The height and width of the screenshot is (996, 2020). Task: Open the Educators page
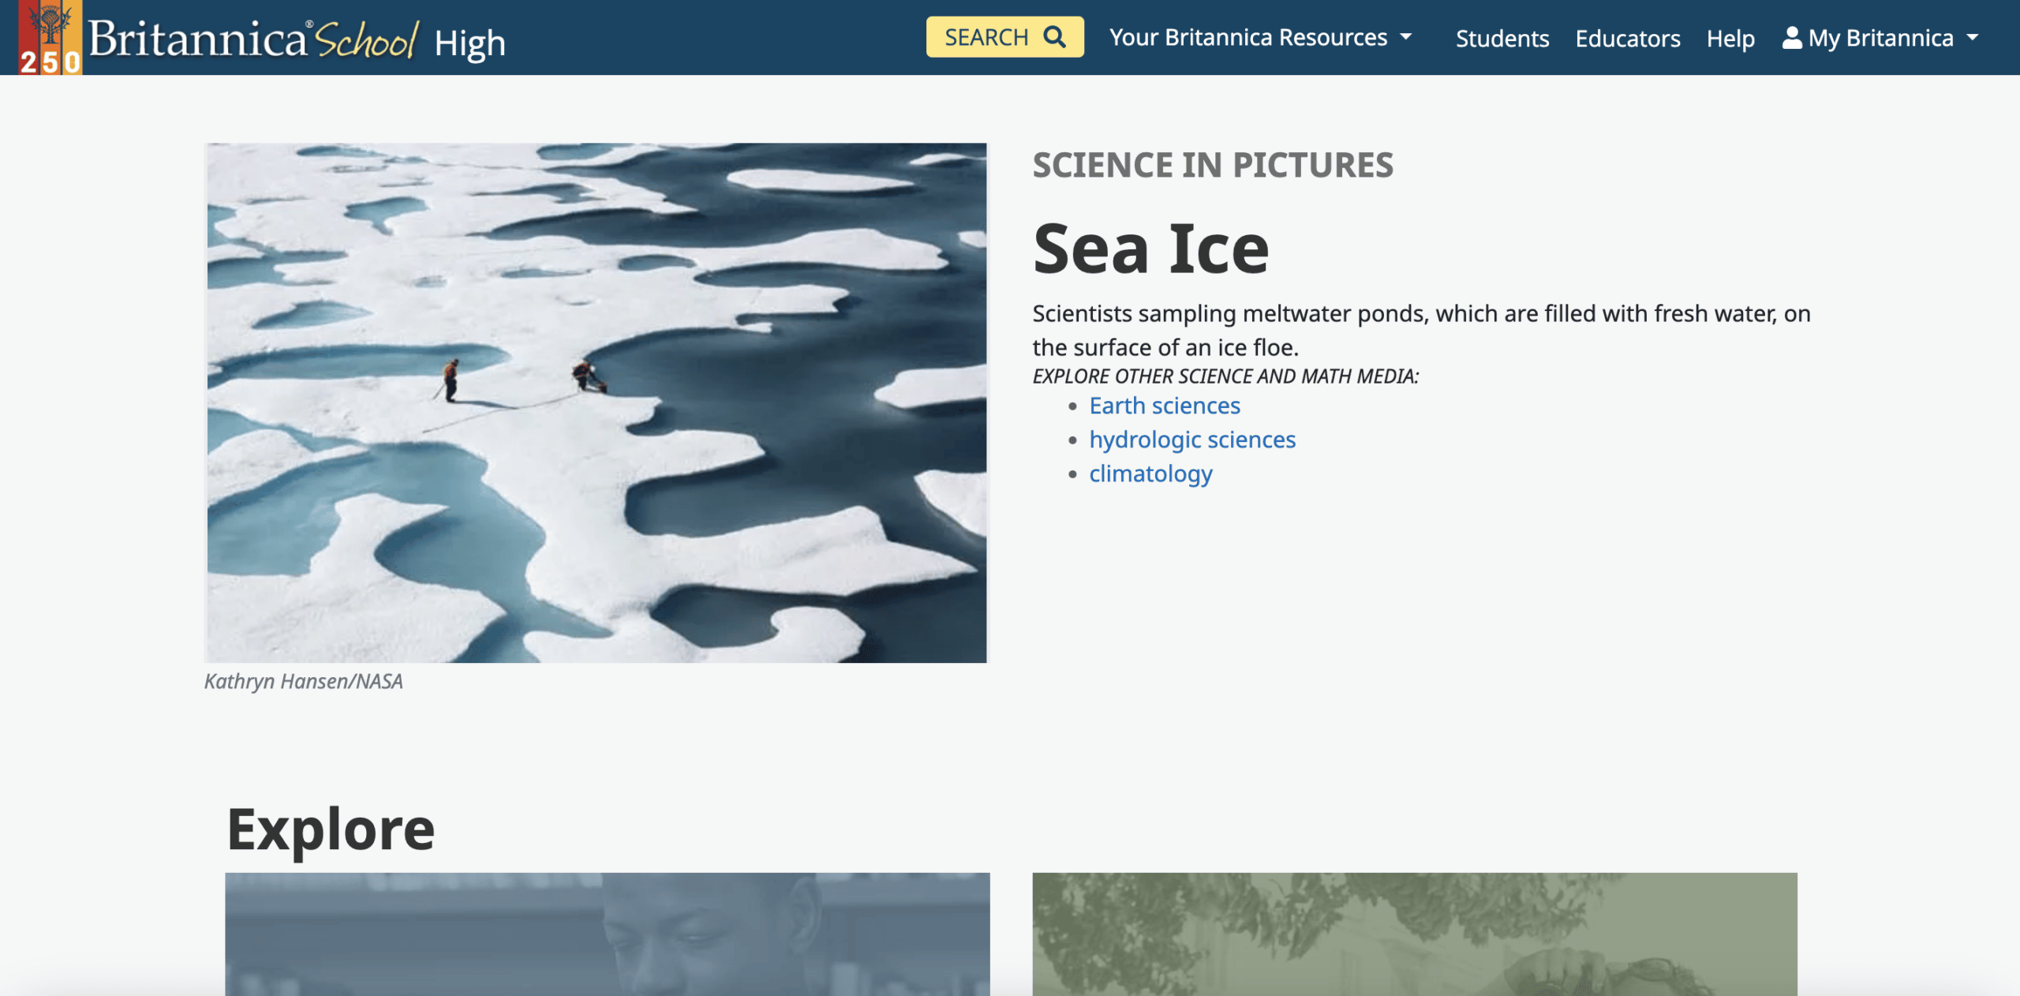(x=1628, y=38)
